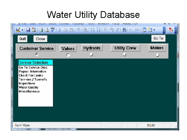
Task: Click 'Form View' in status bar
Action: (22, 125)
